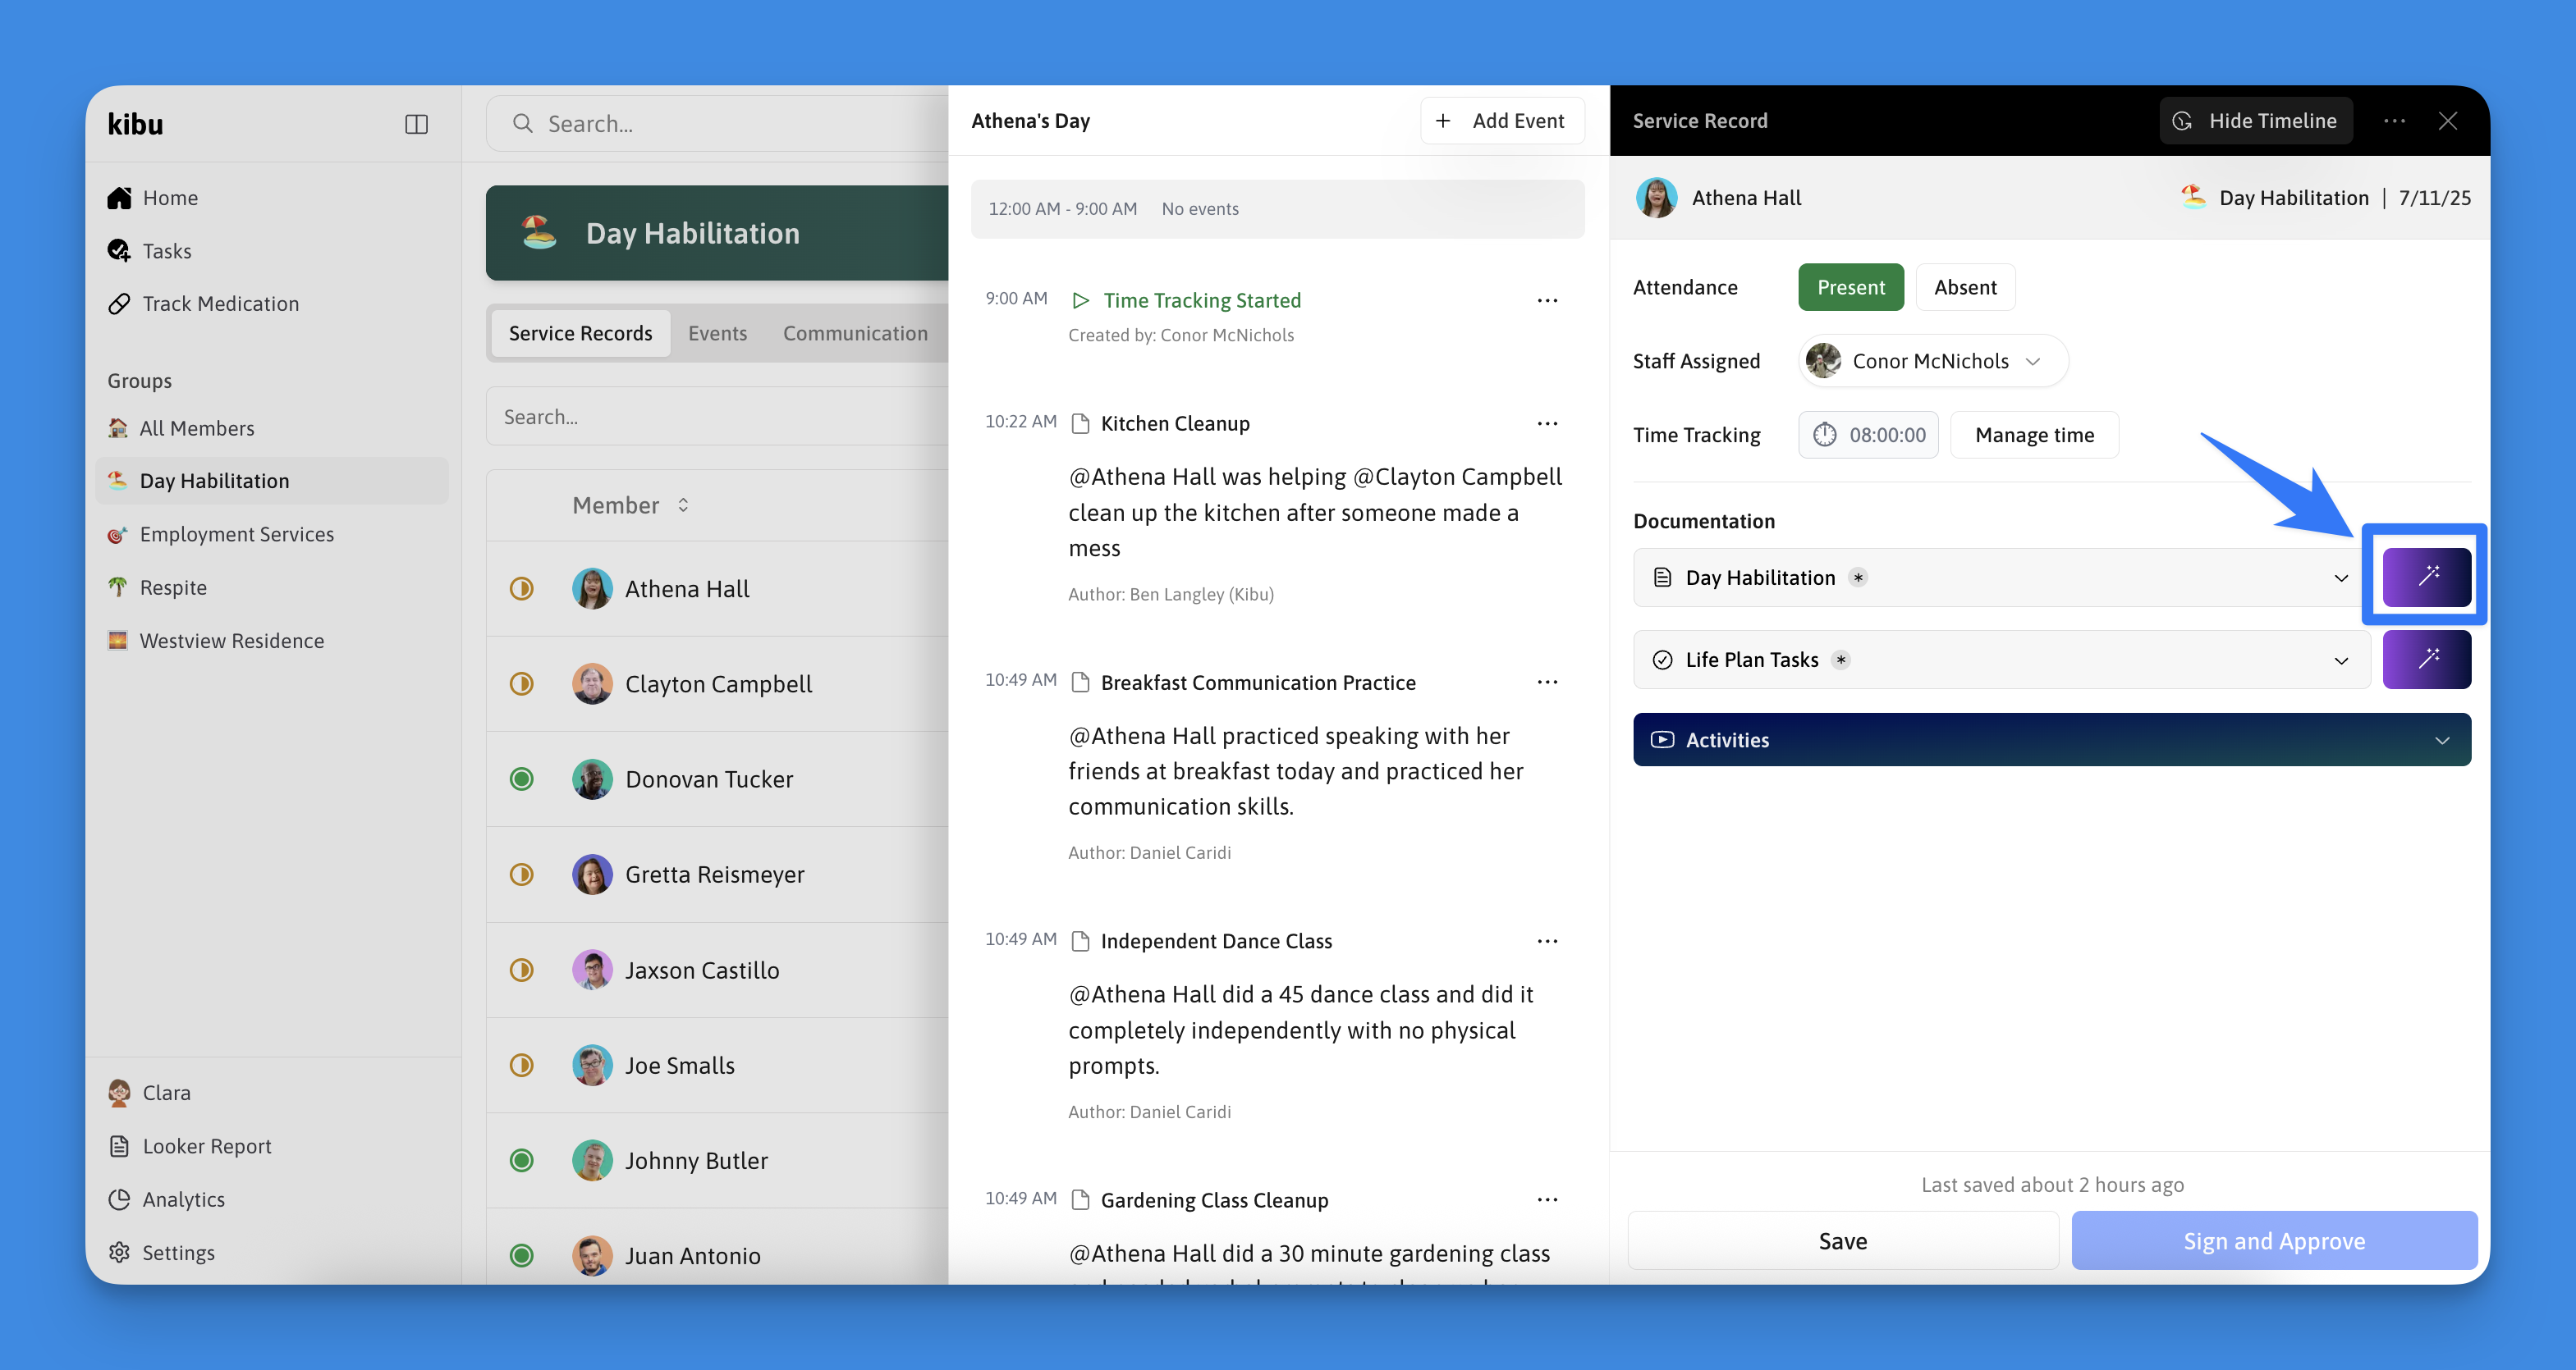
Task: Switch to the Events tab
Action: coord(717,333)
